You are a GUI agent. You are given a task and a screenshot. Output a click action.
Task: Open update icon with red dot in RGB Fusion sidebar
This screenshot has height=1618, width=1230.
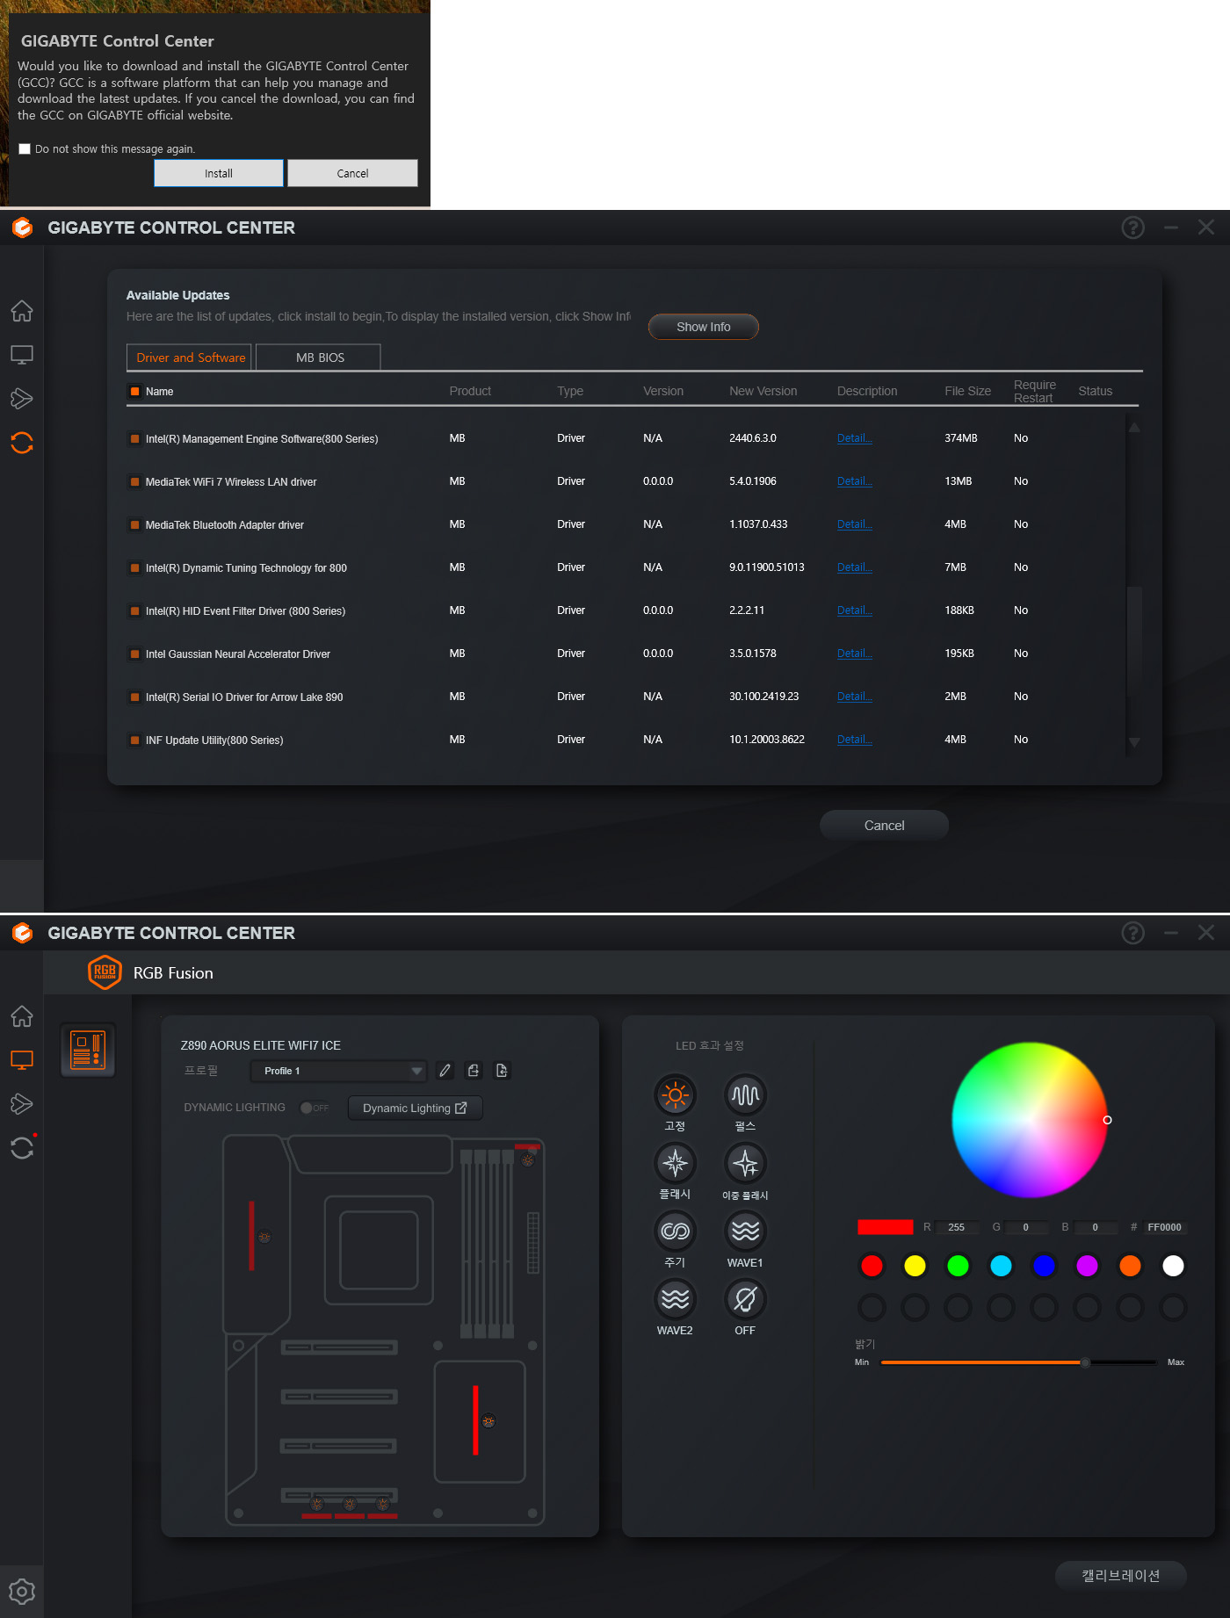22,1147
